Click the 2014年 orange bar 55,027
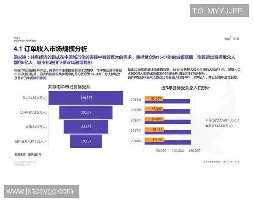The width and height of the screenshot is (253, 202). coord(154,98)
